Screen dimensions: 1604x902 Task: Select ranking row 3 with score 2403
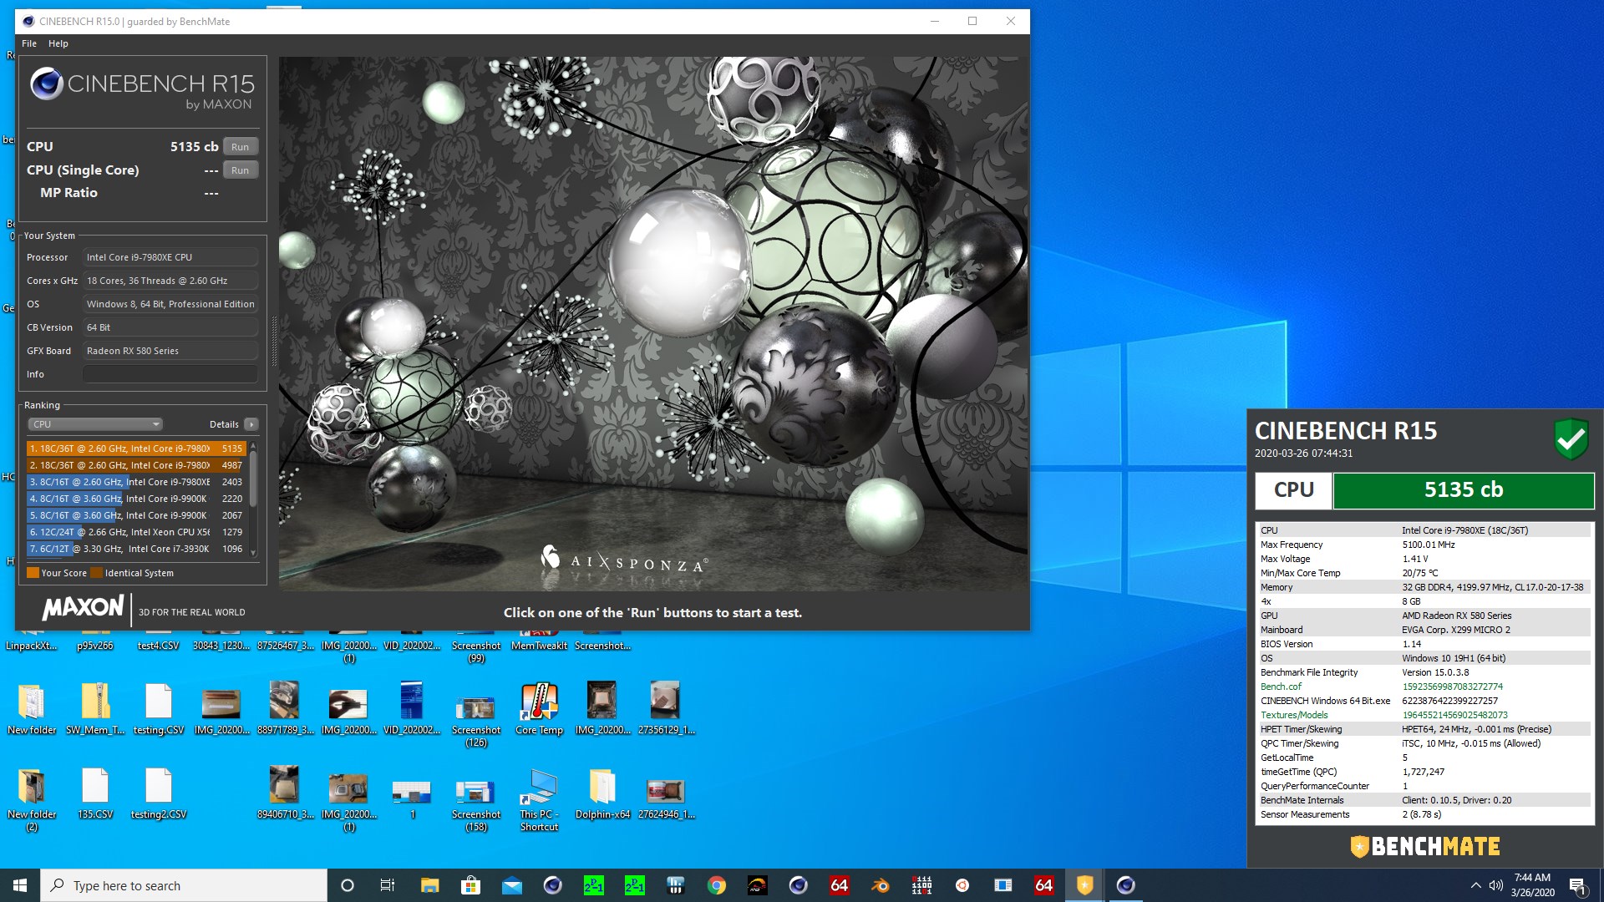136,482
